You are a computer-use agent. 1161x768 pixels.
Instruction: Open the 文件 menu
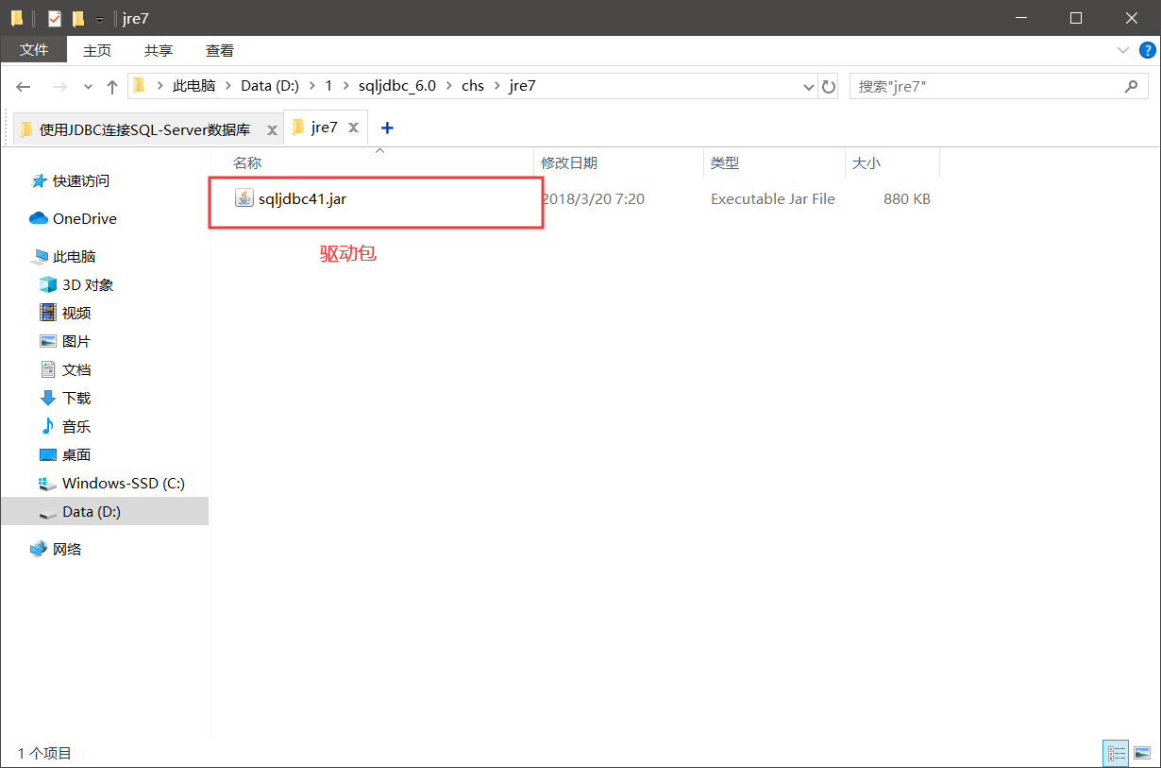coord(34,50)
